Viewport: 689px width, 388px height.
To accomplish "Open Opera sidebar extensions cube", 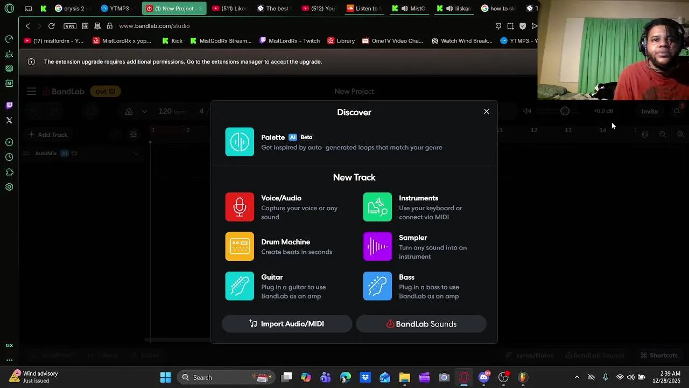I will coord(9,172).
